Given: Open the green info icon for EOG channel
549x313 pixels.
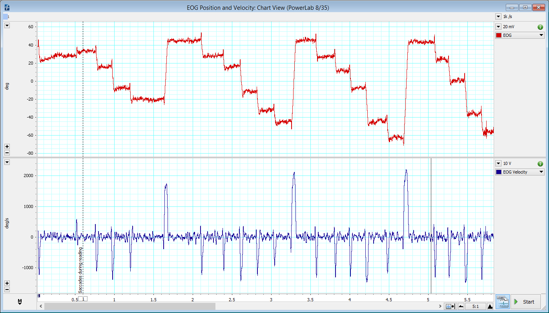Looking at the screenshot, I should click(x=540, y=27).
